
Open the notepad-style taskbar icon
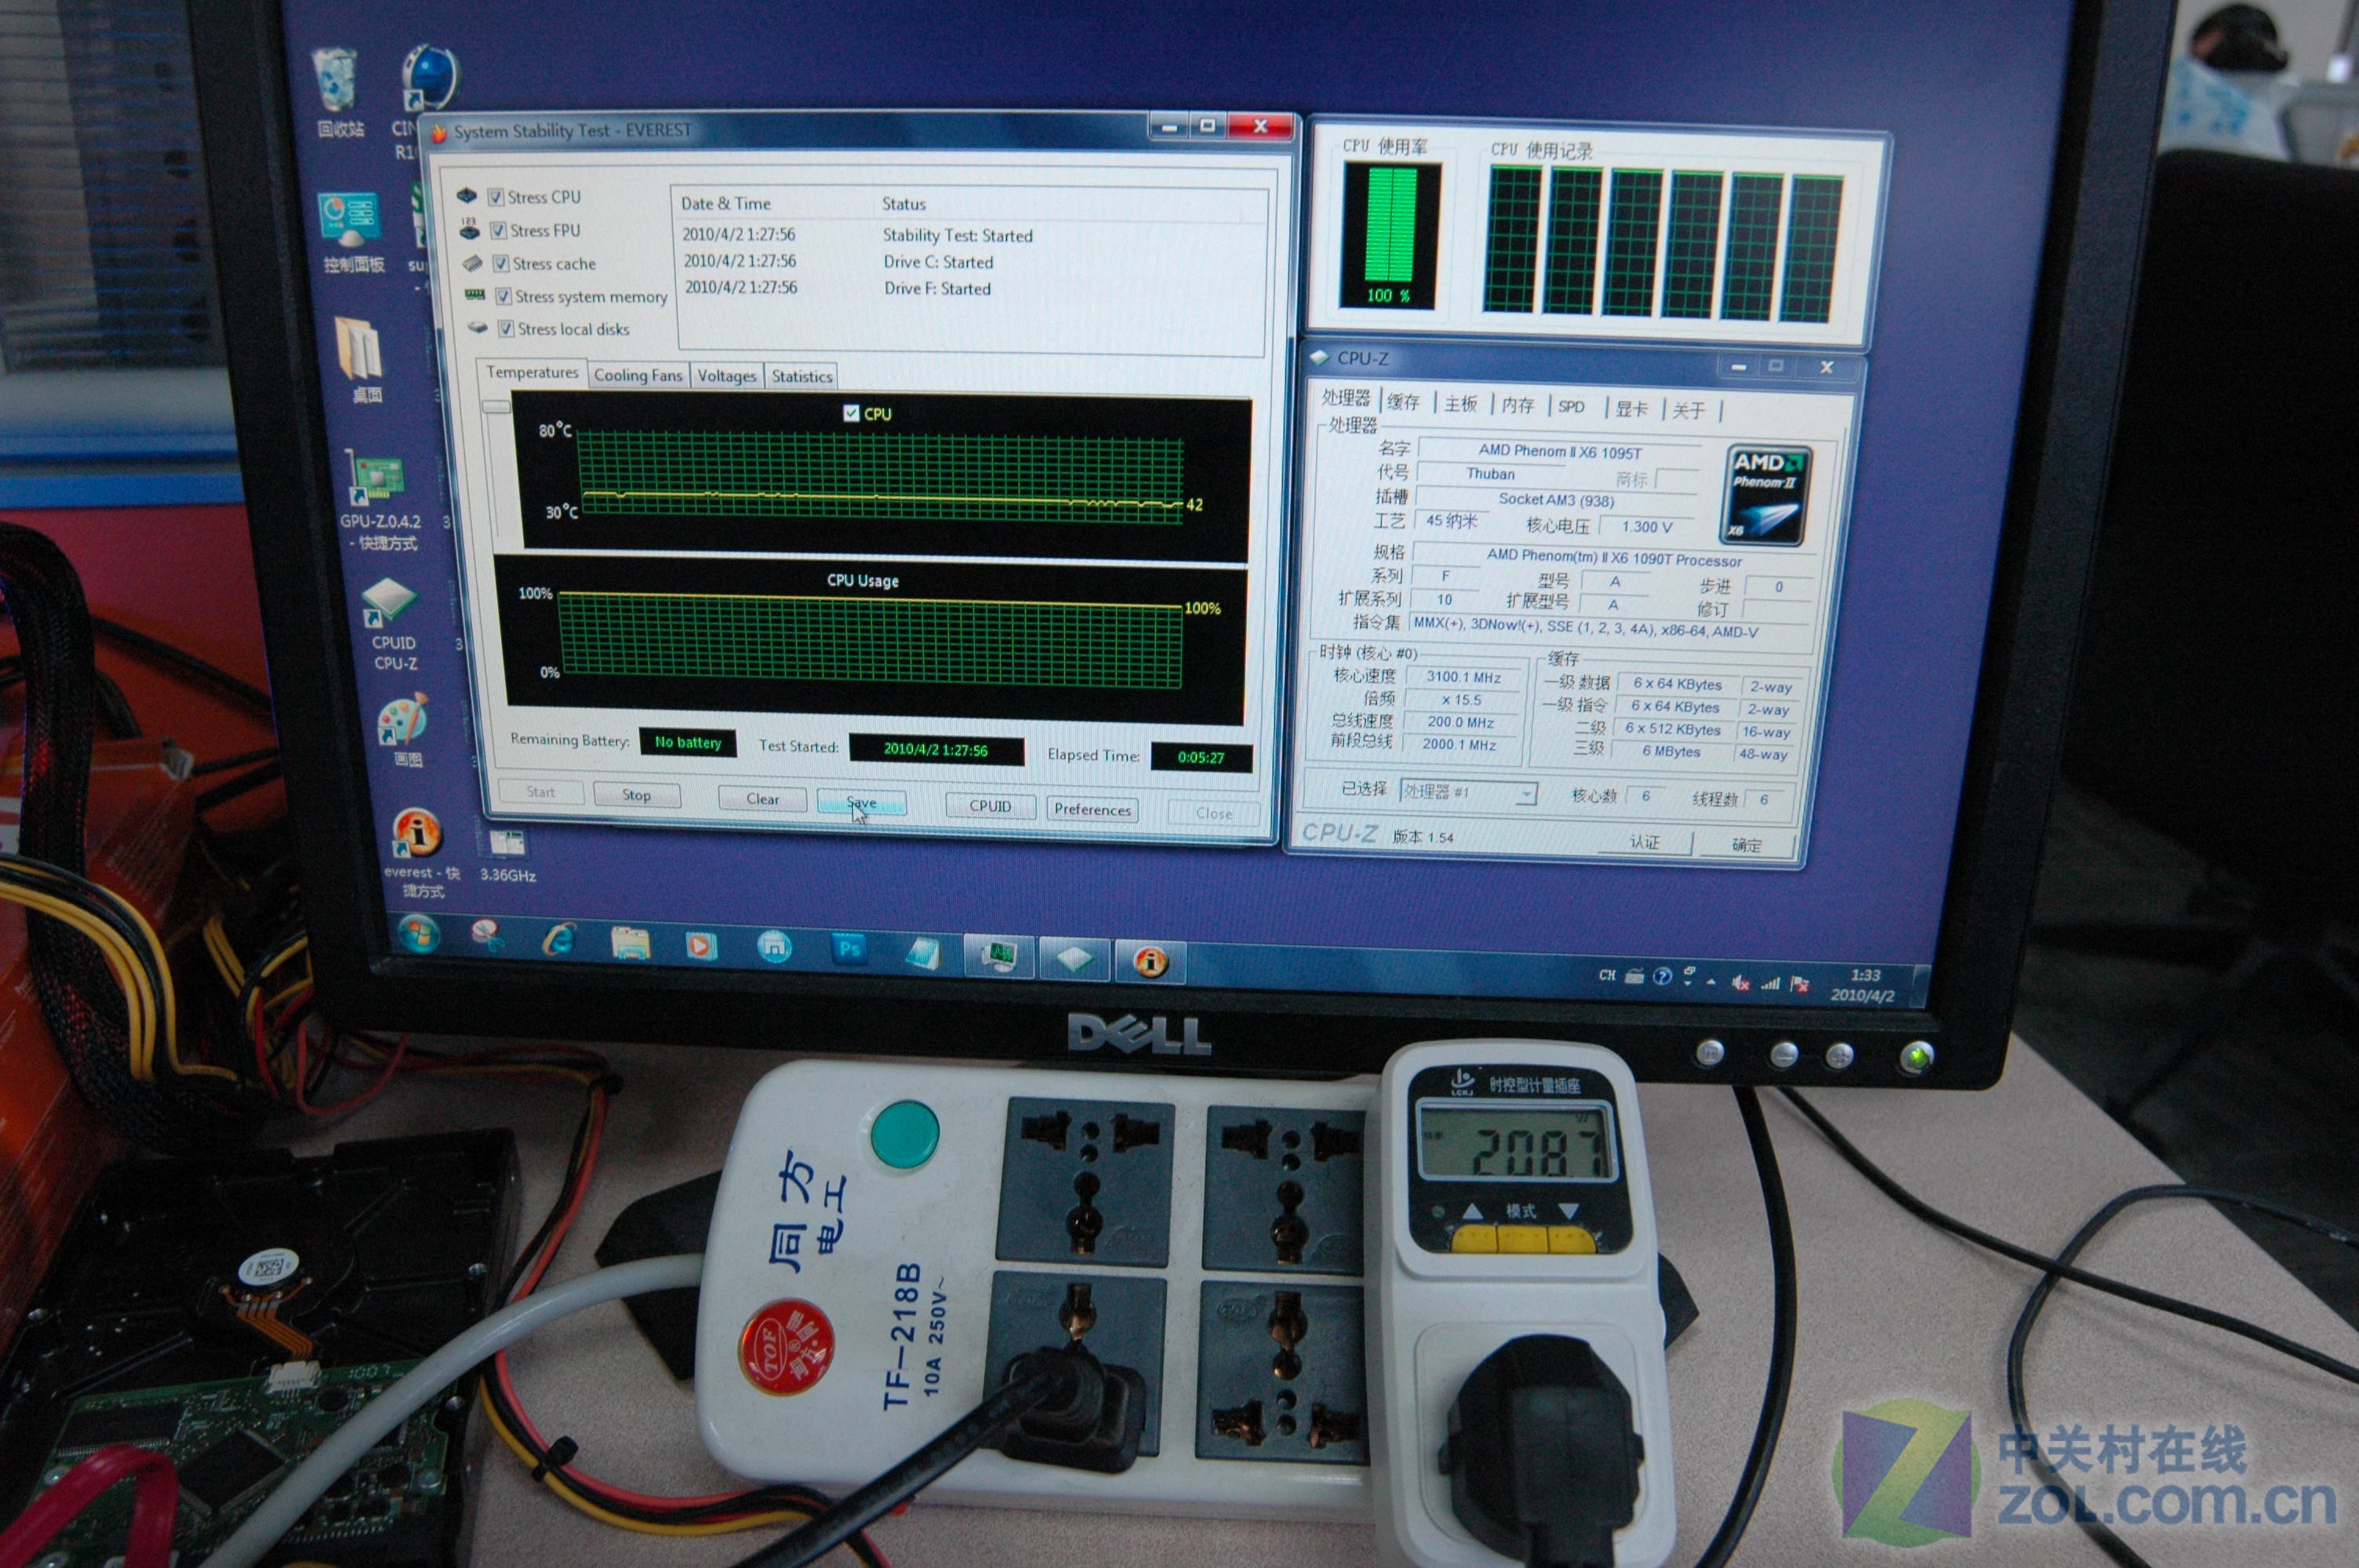tap(922, 952)
